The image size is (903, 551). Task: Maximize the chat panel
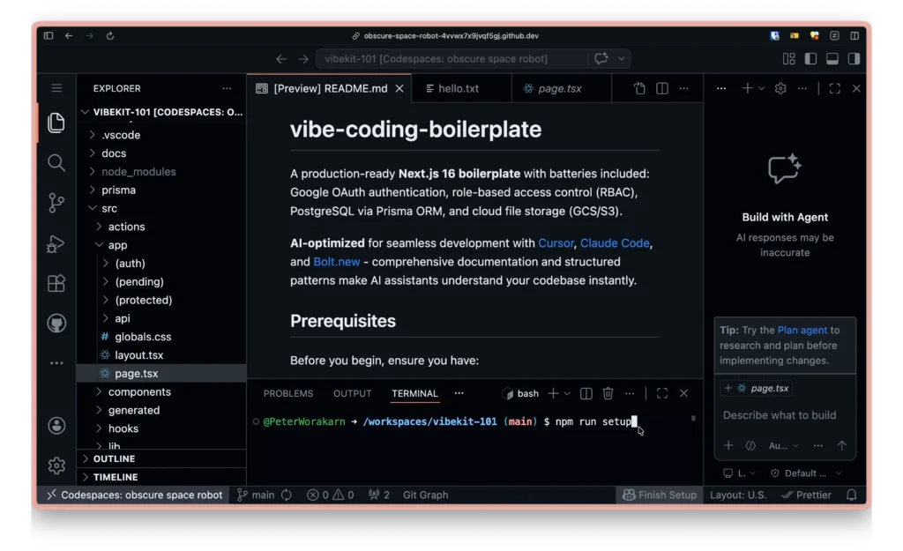point(834,89)
